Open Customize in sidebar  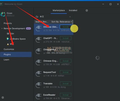pos(9,49)
